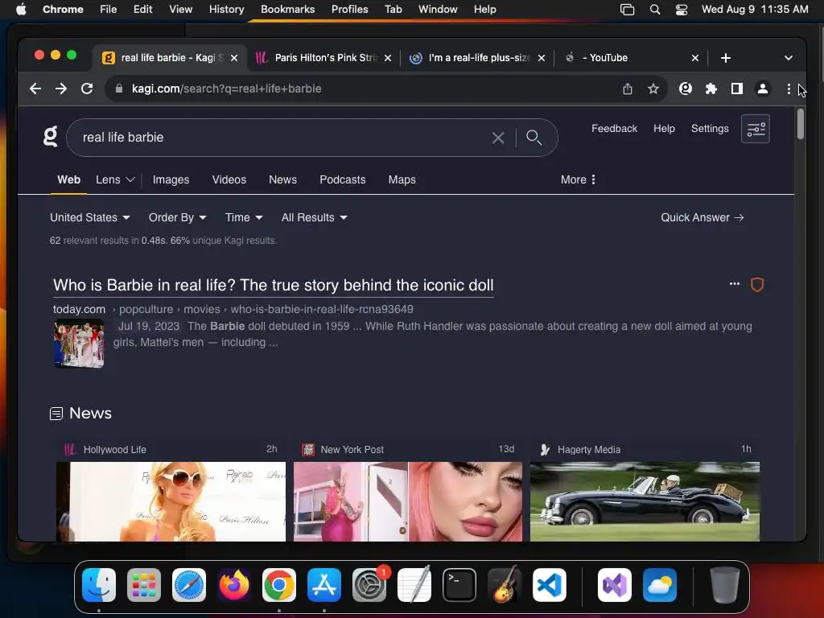Open the App Store in dock
The width and height of the screenshot is (824, 618).
pyautogui.click(x=324, y=585)
